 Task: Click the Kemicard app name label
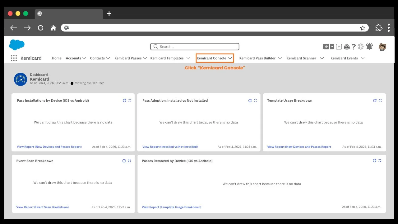point(31,58)
